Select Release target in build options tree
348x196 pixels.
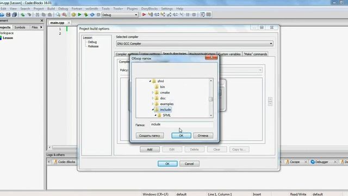click(93, 46)
